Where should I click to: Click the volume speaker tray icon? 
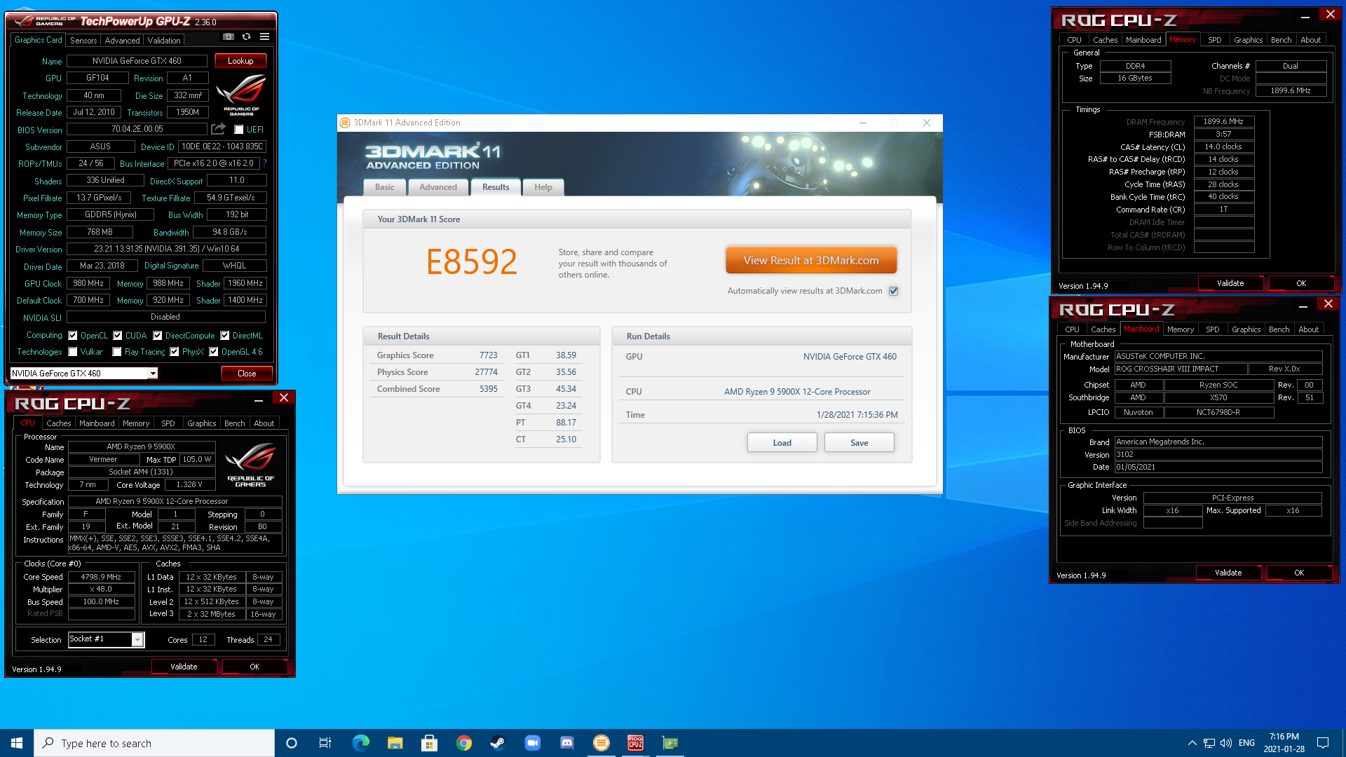click(x=1226, y=743)
